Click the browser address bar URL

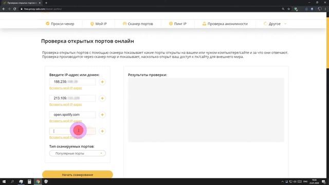click(43, 9)
